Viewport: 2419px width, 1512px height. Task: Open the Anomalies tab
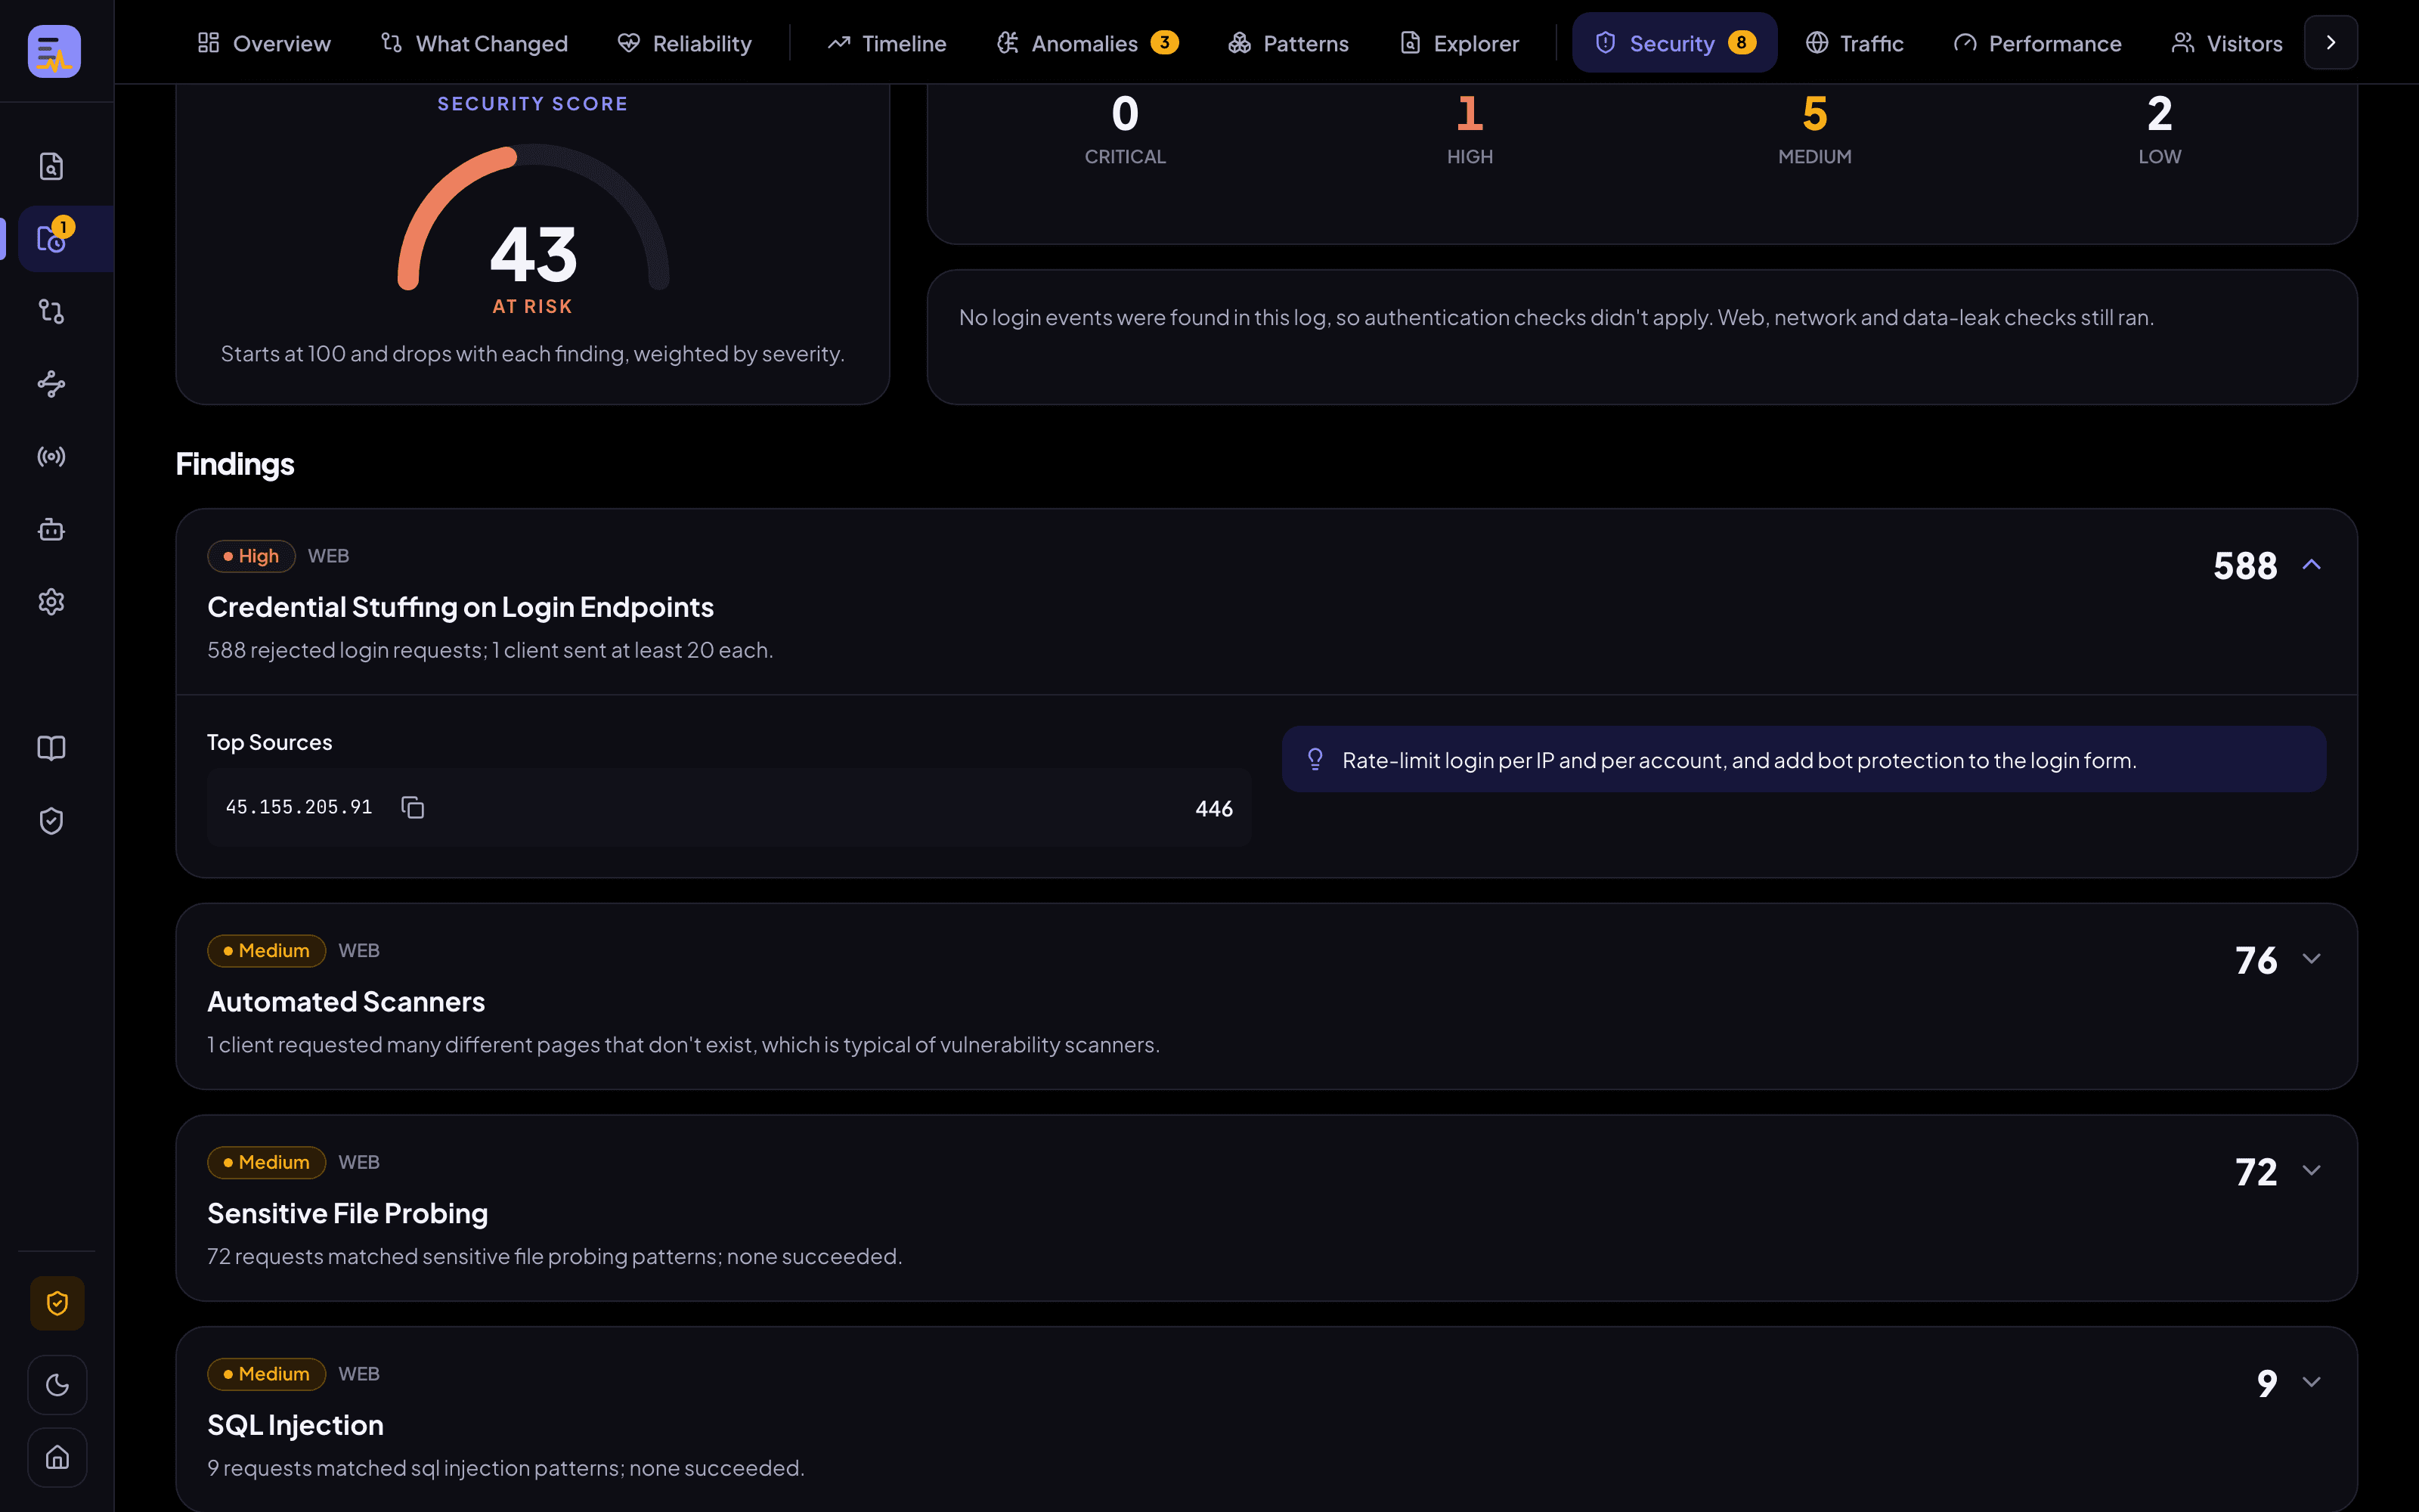[x=1088, y=43]
